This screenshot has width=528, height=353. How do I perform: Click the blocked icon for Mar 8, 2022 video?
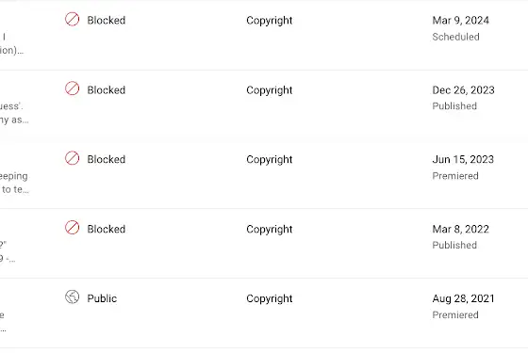72,228
